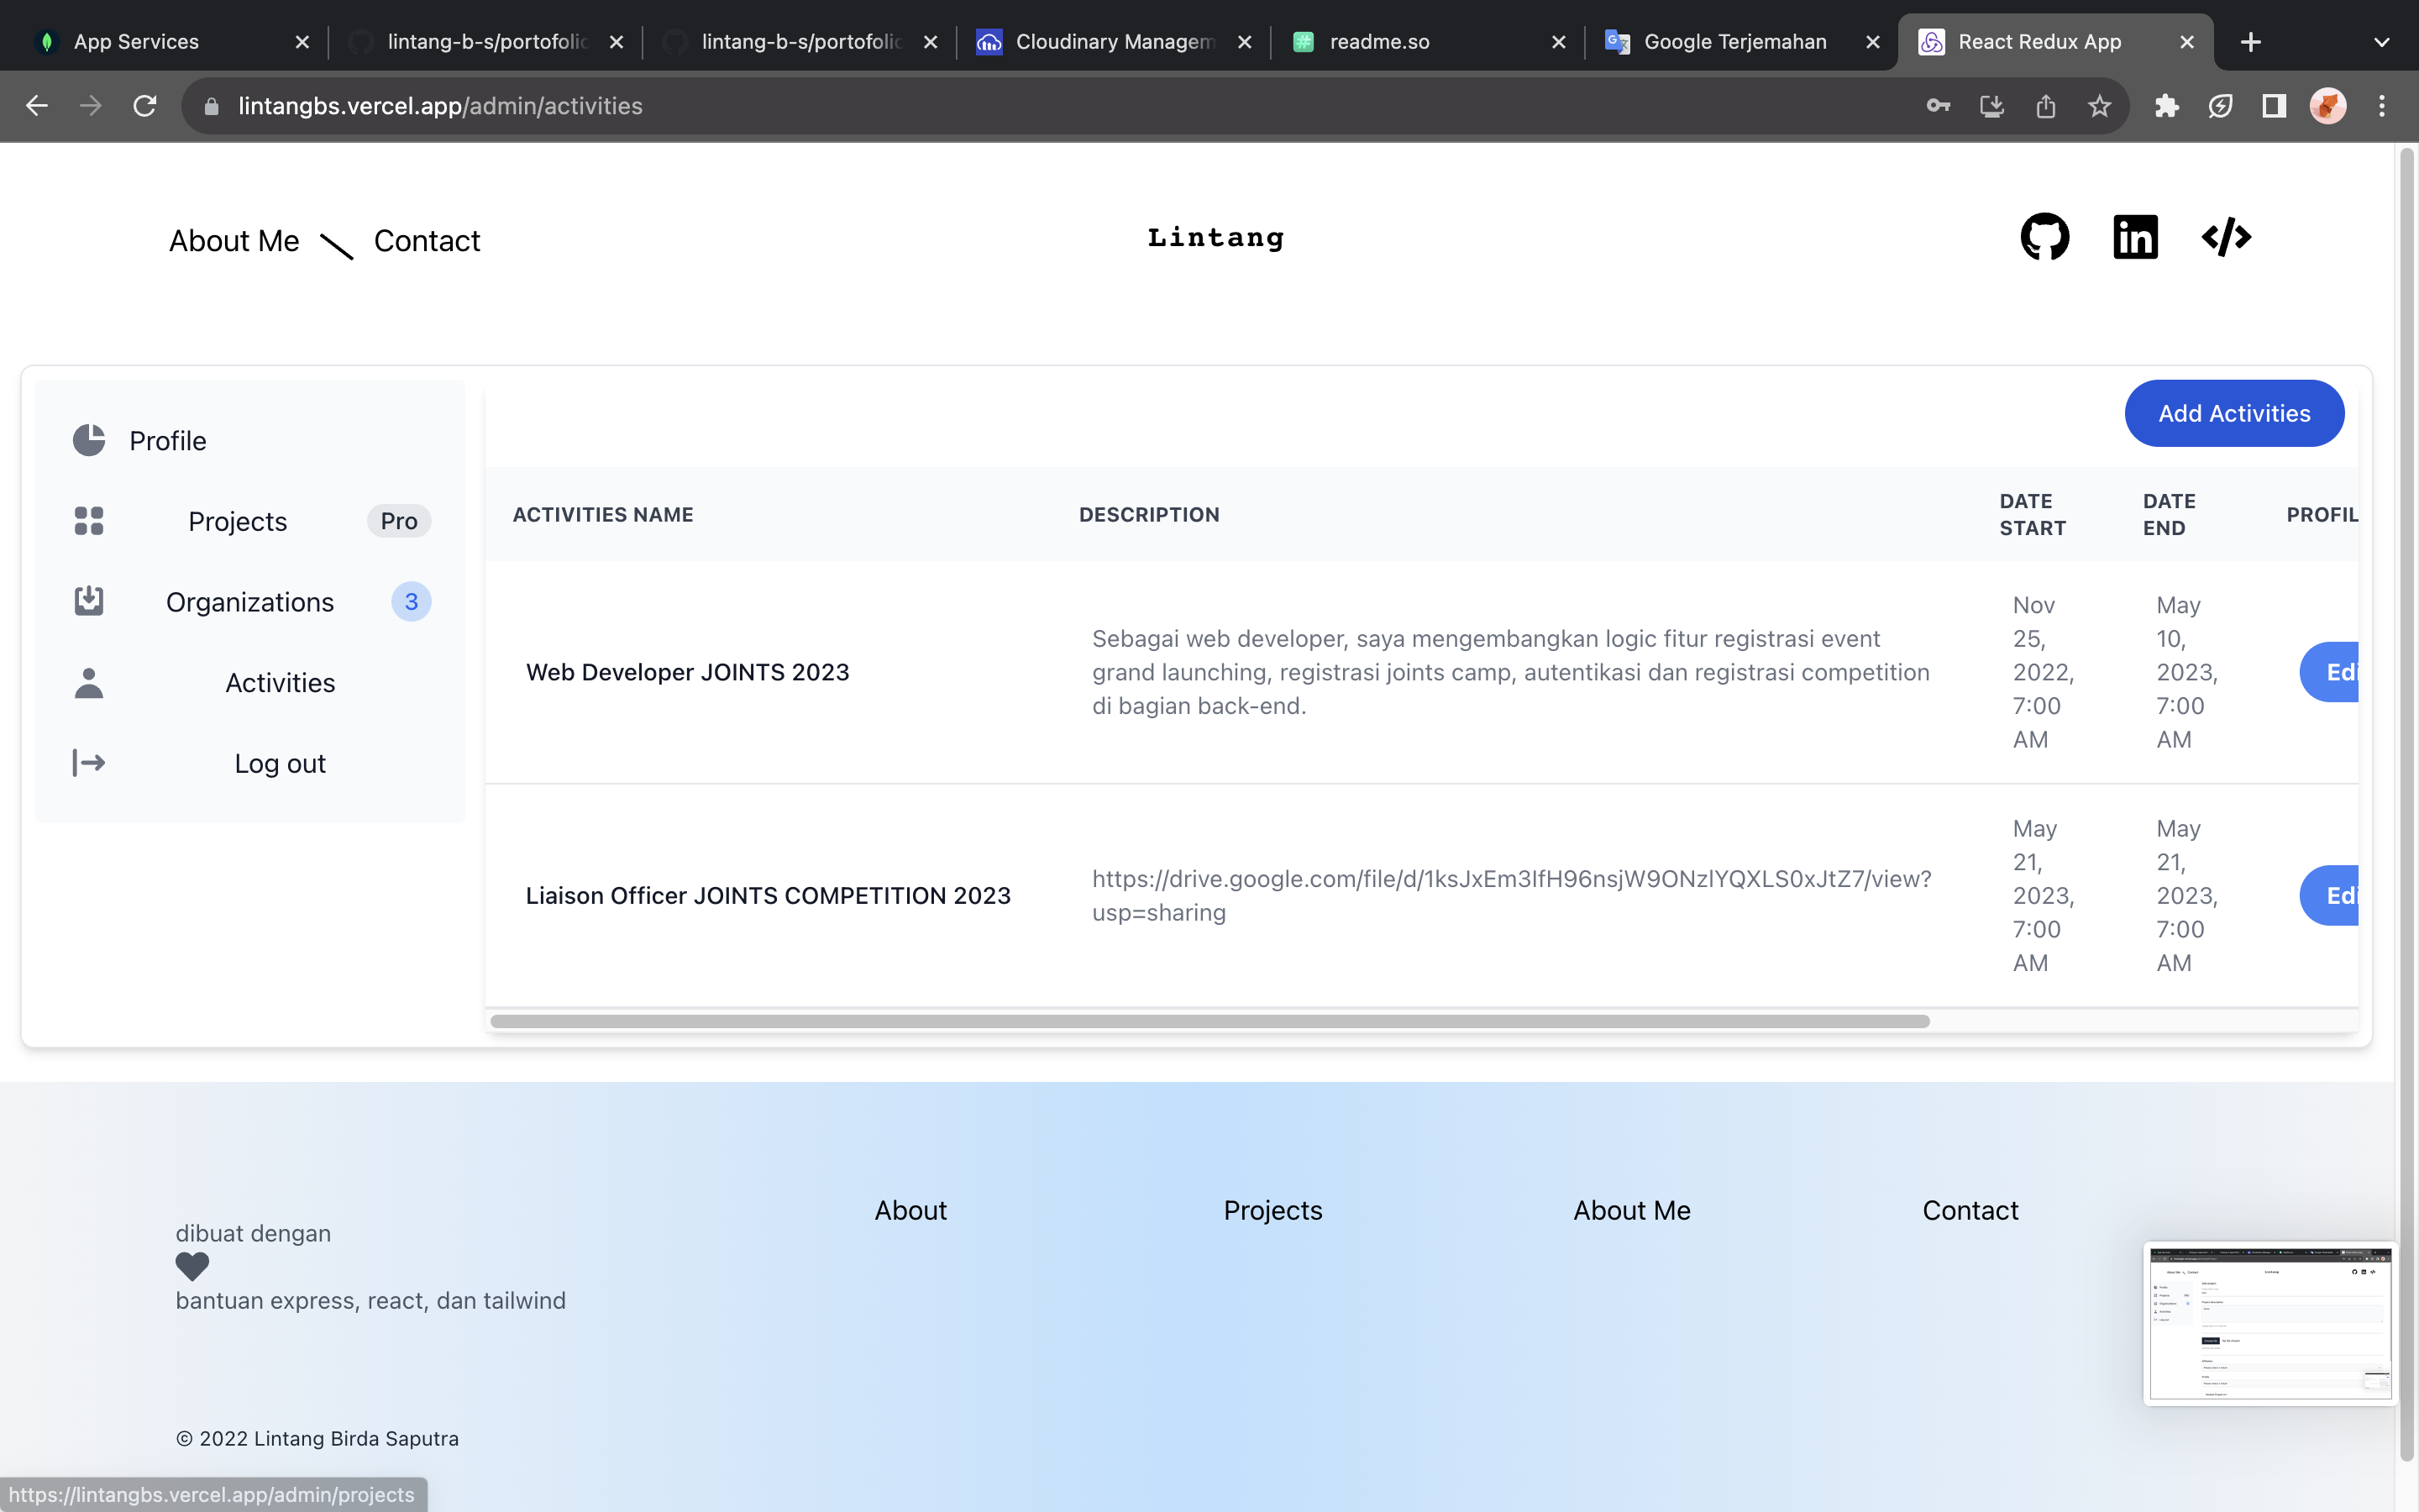Open the Chrome three-dot menu
This screenshot has height=1512, width=2419.
(x=2382, y=106)
